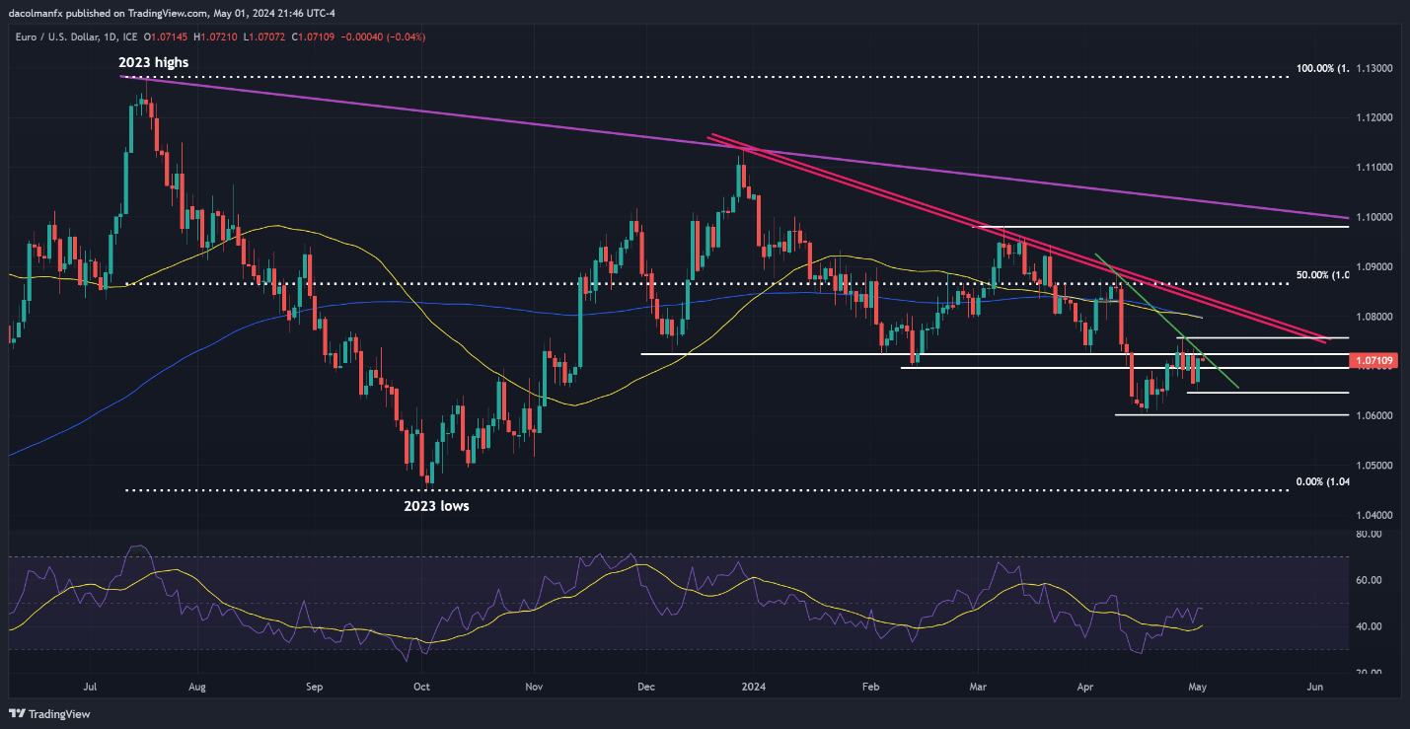Click the 1.11000 price axis label
Image resolution: width=1410 pixels, height=729 pixels.
(1373, 168)
